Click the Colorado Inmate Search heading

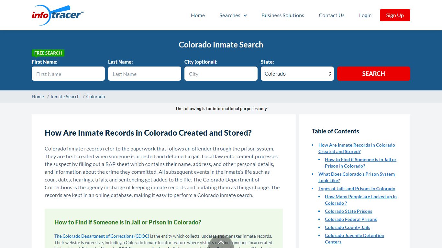click(x=221, y=45)
